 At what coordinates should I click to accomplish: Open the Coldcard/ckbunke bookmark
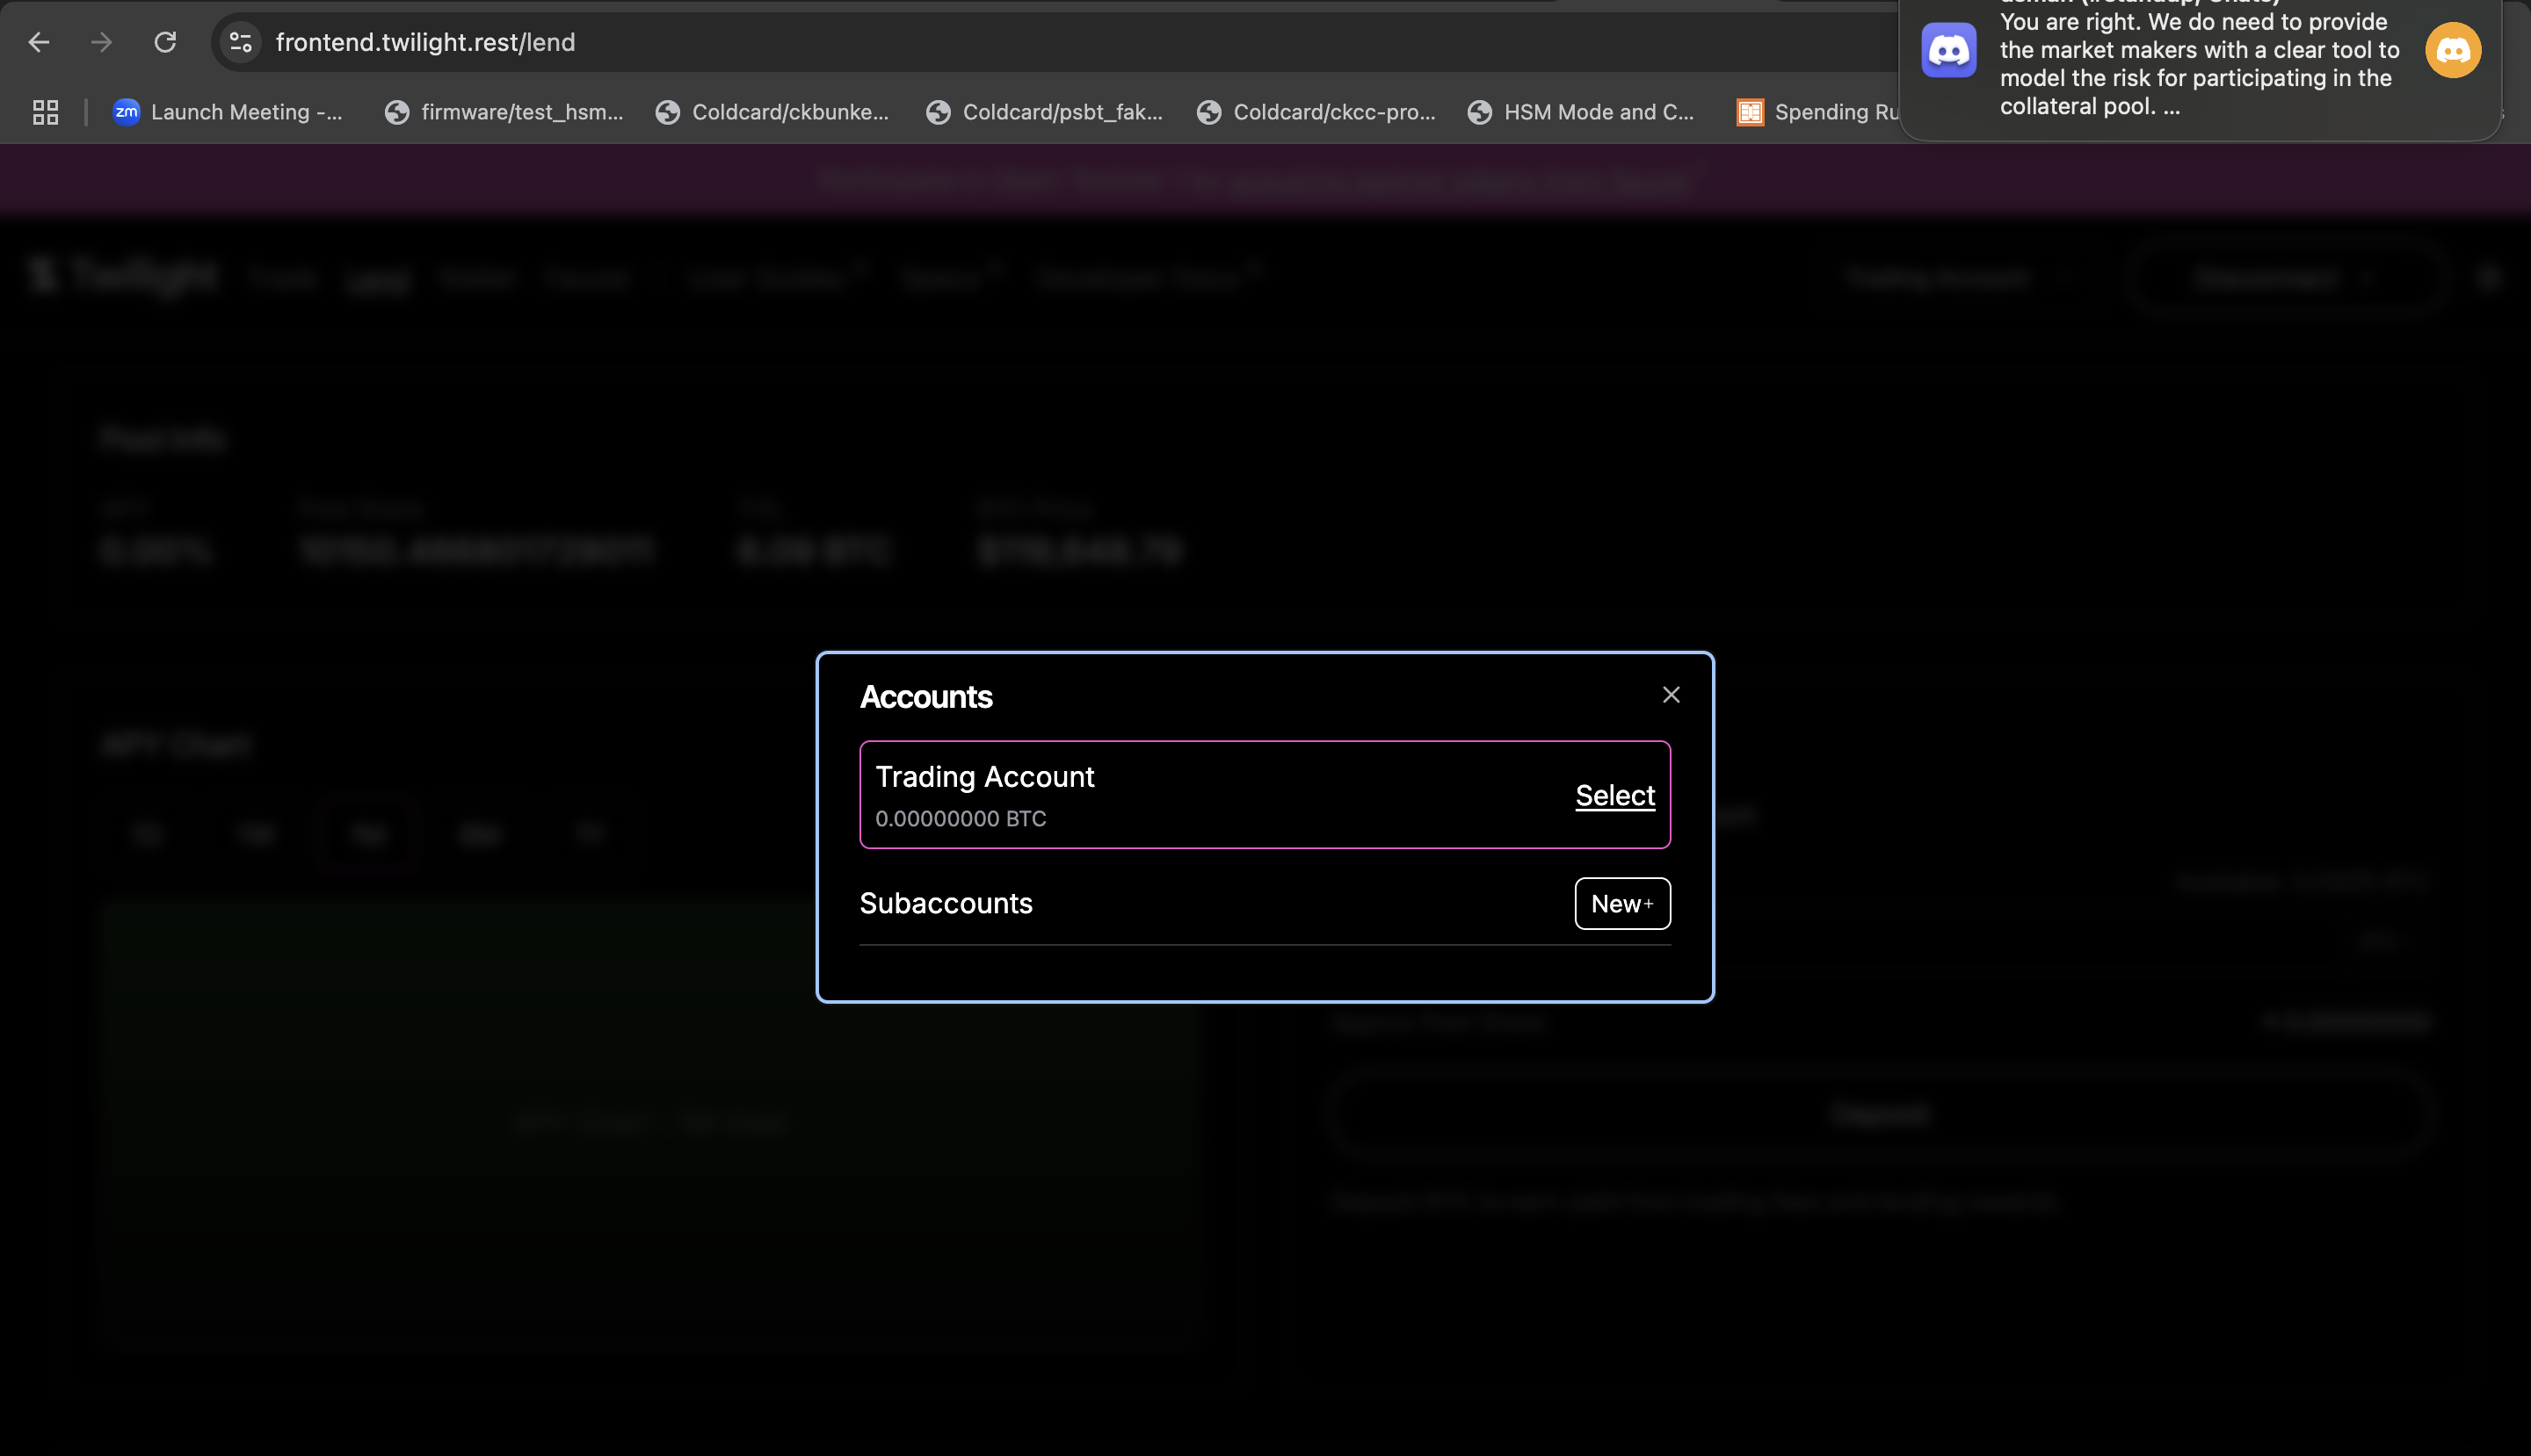pos(772,112)
